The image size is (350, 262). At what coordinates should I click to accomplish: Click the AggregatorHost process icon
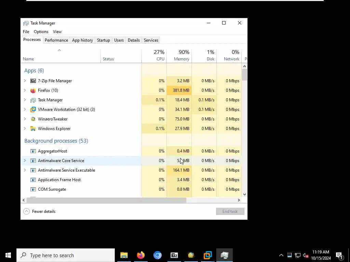point(33,151)
